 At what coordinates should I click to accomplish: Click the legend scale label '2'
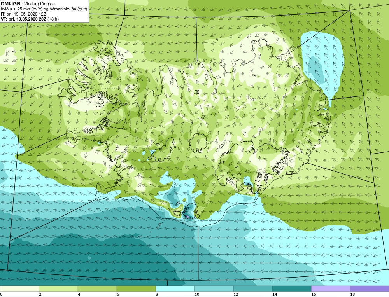tap(40, 294)
